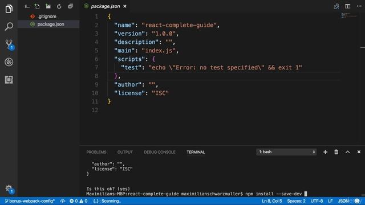This screenshot has width=365, height=205.
Task: Collapse all folders in explorer
Action: [71, 6]
